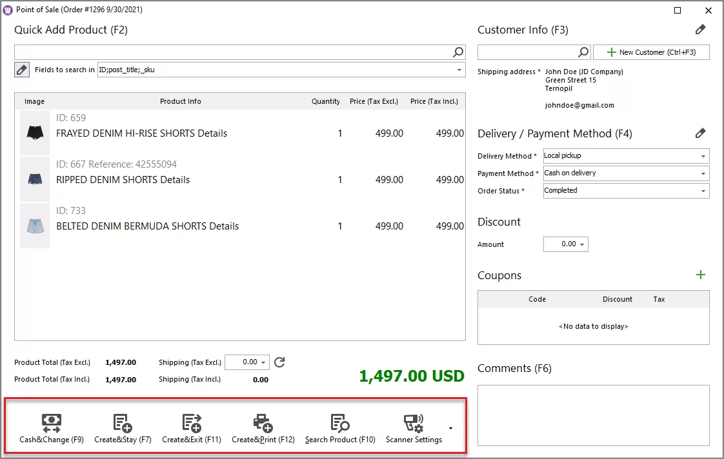Open Search Product (F10)
Image resolution: width=724 pixels, height=459 pixels.
point(339,422)
